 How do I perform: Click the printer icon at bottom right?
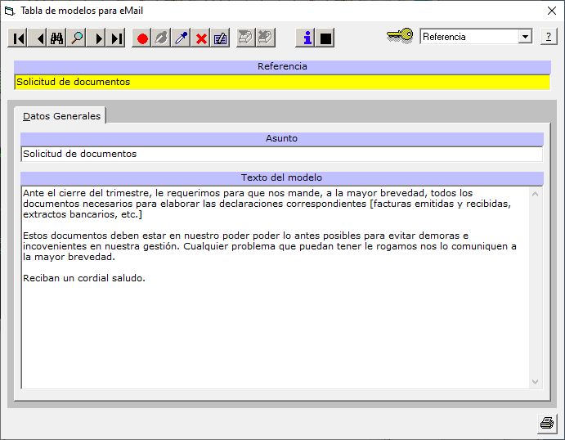click(546, 423)
